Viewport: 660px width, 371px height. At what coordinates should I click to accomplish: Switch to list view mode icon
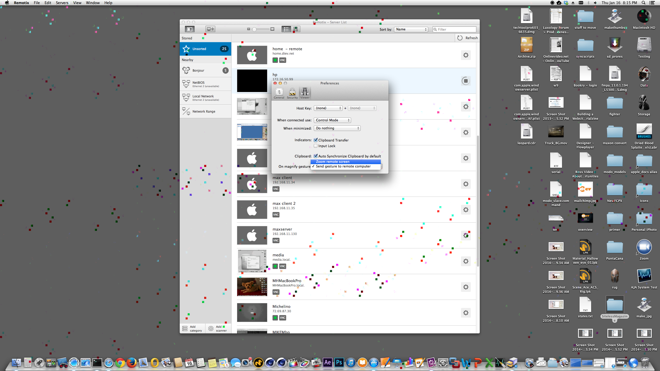[x=286, y=29]
